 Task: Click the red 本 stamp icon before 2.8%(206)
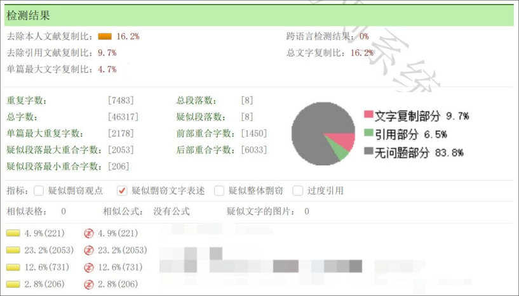click(89, 284)
